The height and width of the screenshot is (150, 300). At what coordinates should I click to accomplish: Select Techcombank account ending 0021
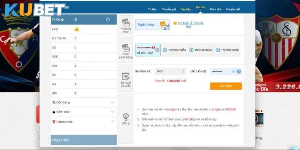click(x=145, y=50)
